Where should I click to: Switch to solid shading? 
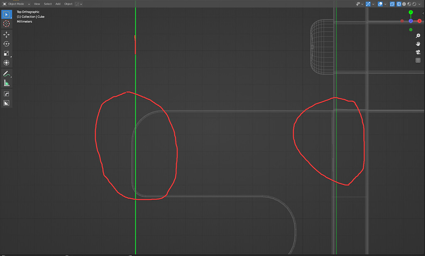point(404,4)
